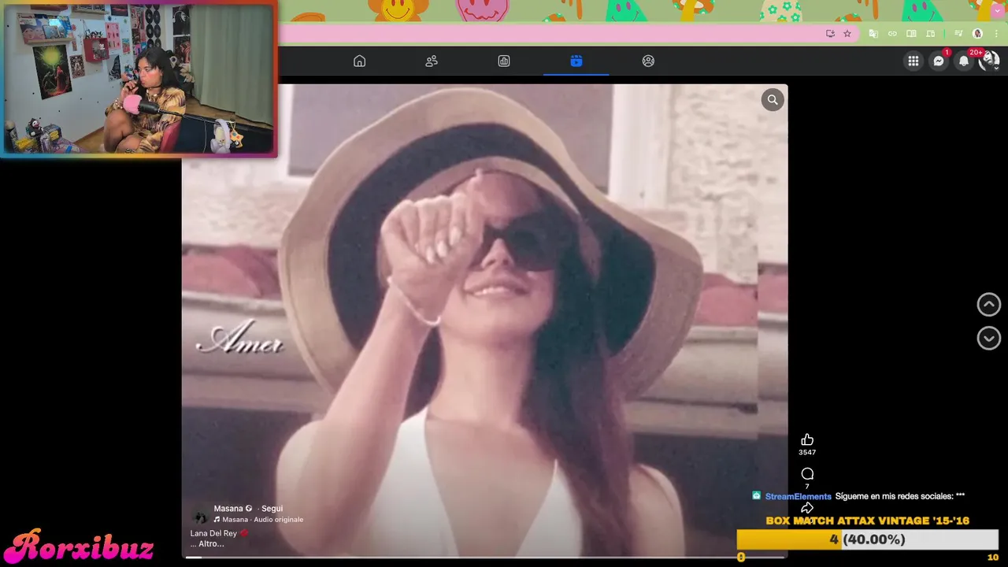Select the active Reels video tab
Image resolution: width=1008 pixels, height=567 pixels.
point(576,61)
